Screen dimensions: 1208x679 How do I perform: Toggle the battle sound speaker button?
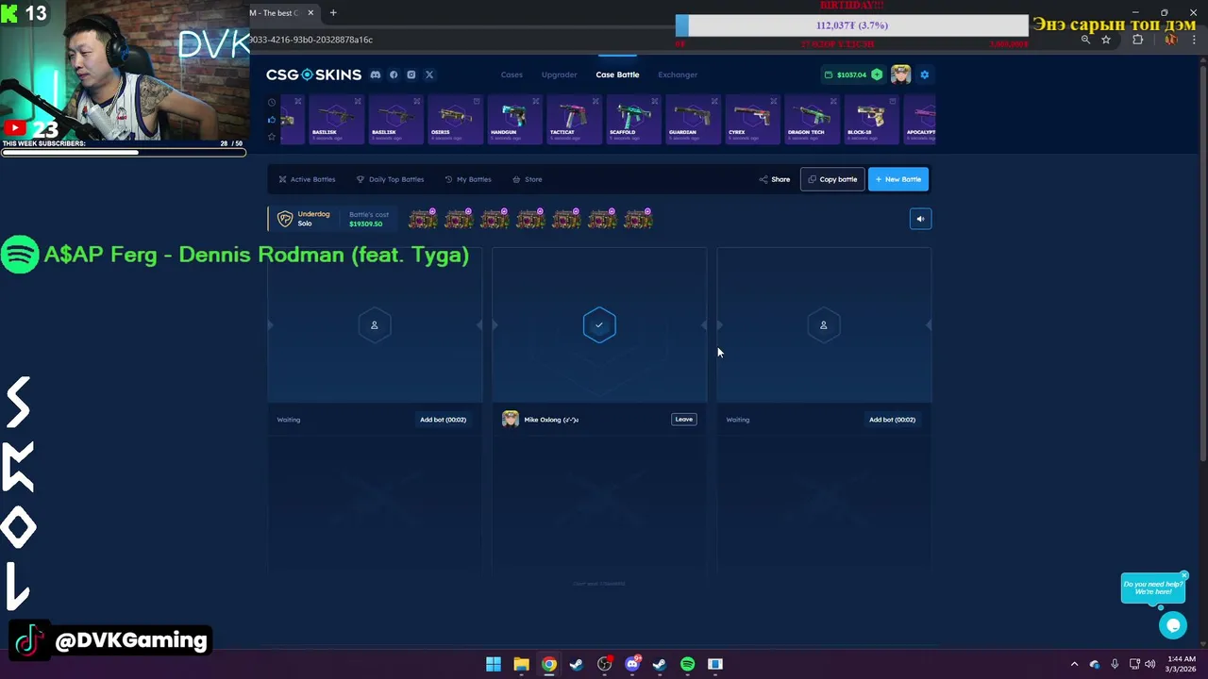coord(920,219)
